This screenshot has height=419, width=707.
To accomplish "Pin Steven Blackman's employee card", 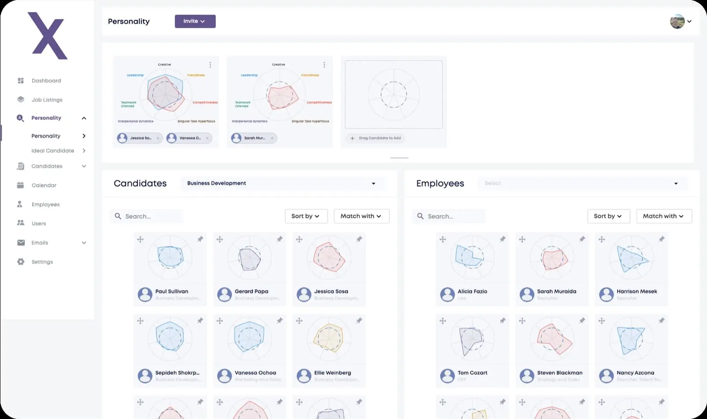I will pos(582,321).
